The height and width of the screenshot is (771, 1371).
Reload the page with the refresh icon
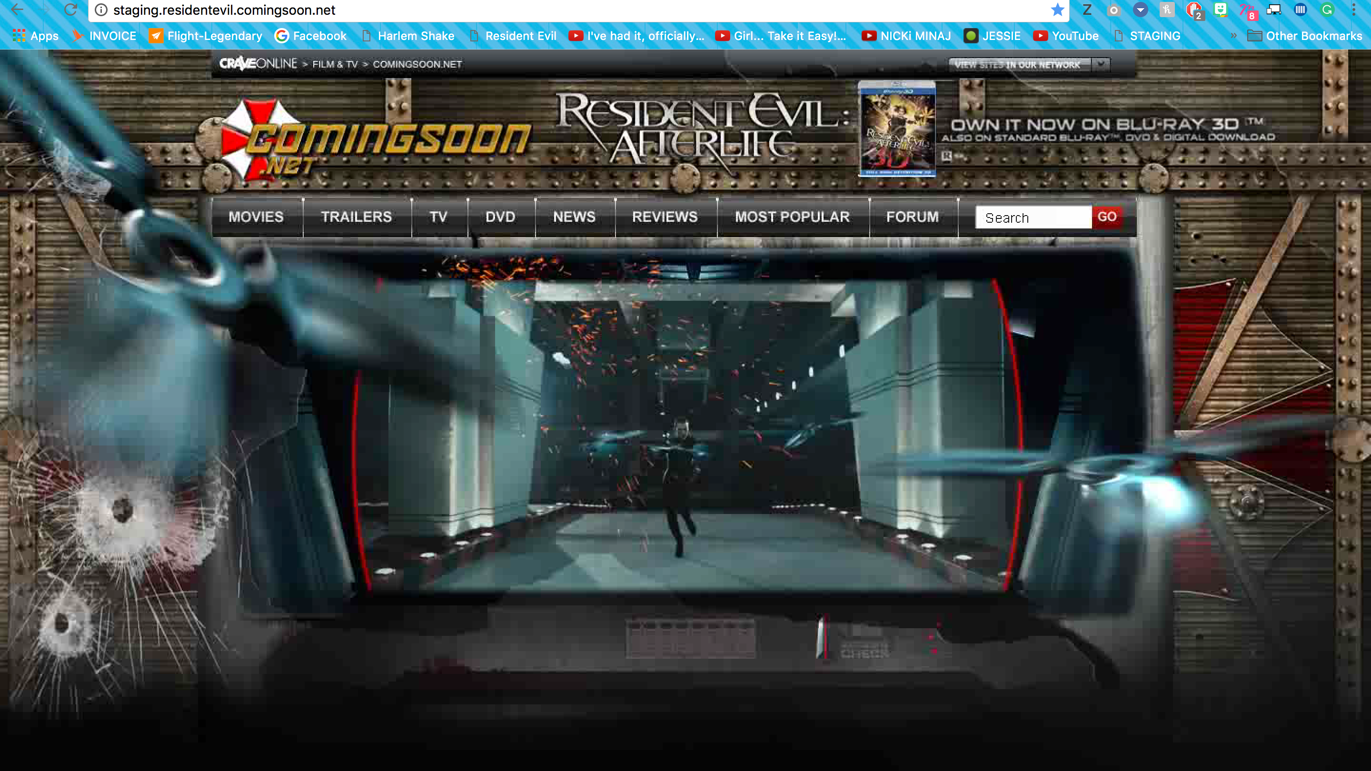(70, 10)
